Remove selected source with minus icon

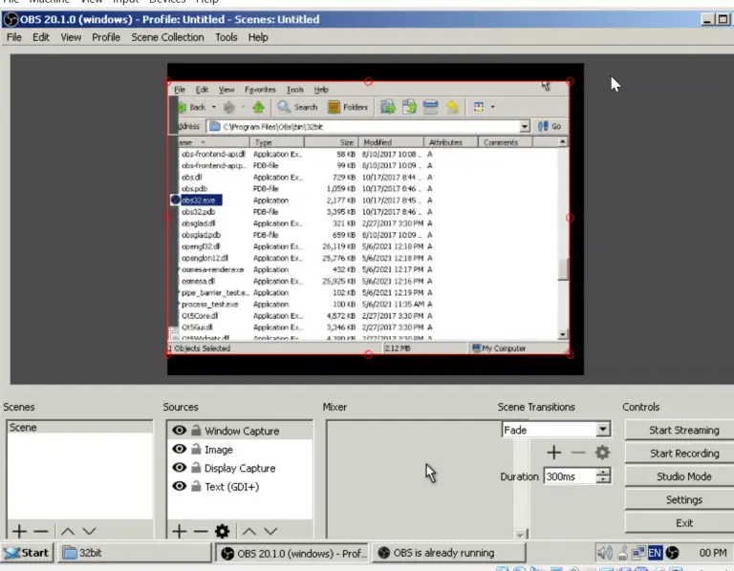click(201, 531)
